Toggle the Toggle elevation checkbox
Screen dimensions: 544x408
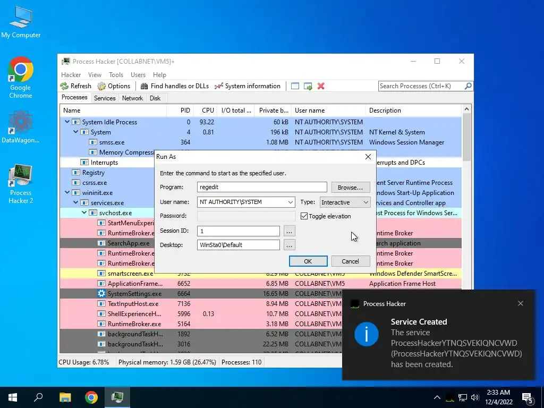pyautogui.click(x=304, y=216)
